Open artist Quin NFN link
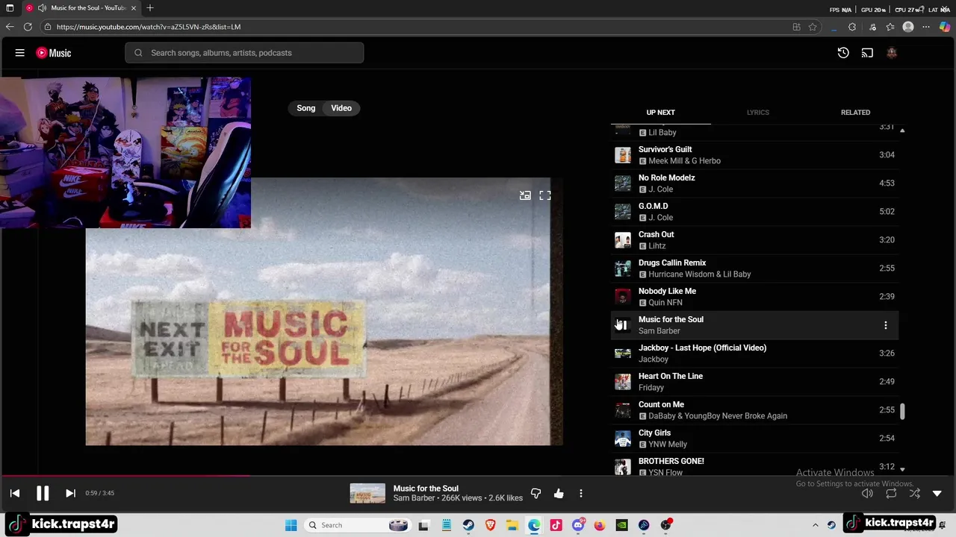956x537 pixels. pos(665,303)
